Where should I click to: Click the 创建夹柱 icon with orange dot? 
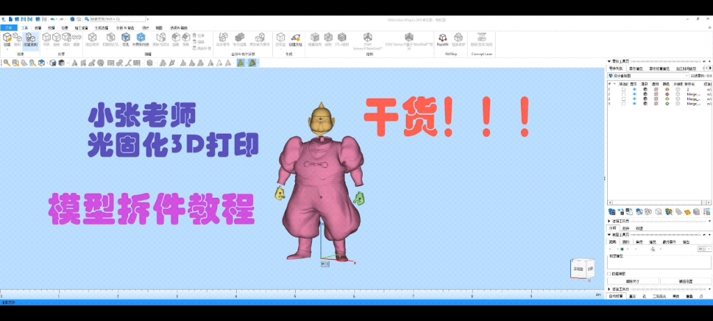click(x=295, y=39)
